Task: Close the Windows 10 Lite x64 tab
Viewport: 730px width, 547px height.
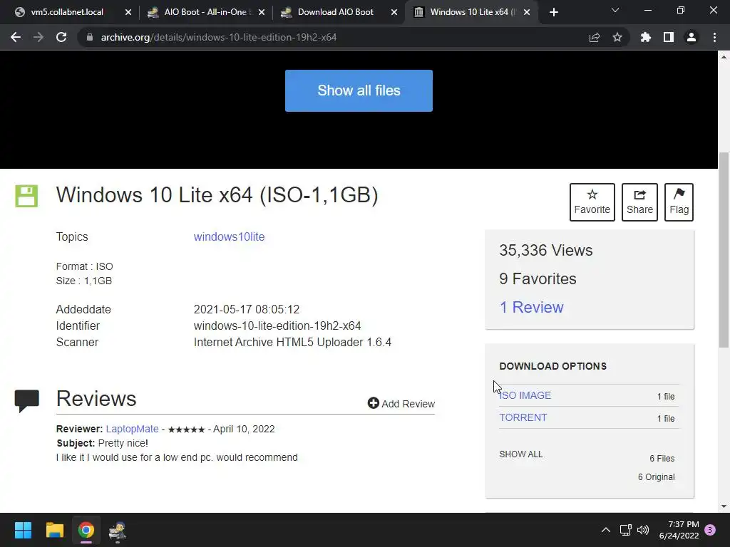Action: (x=527, y=13)
